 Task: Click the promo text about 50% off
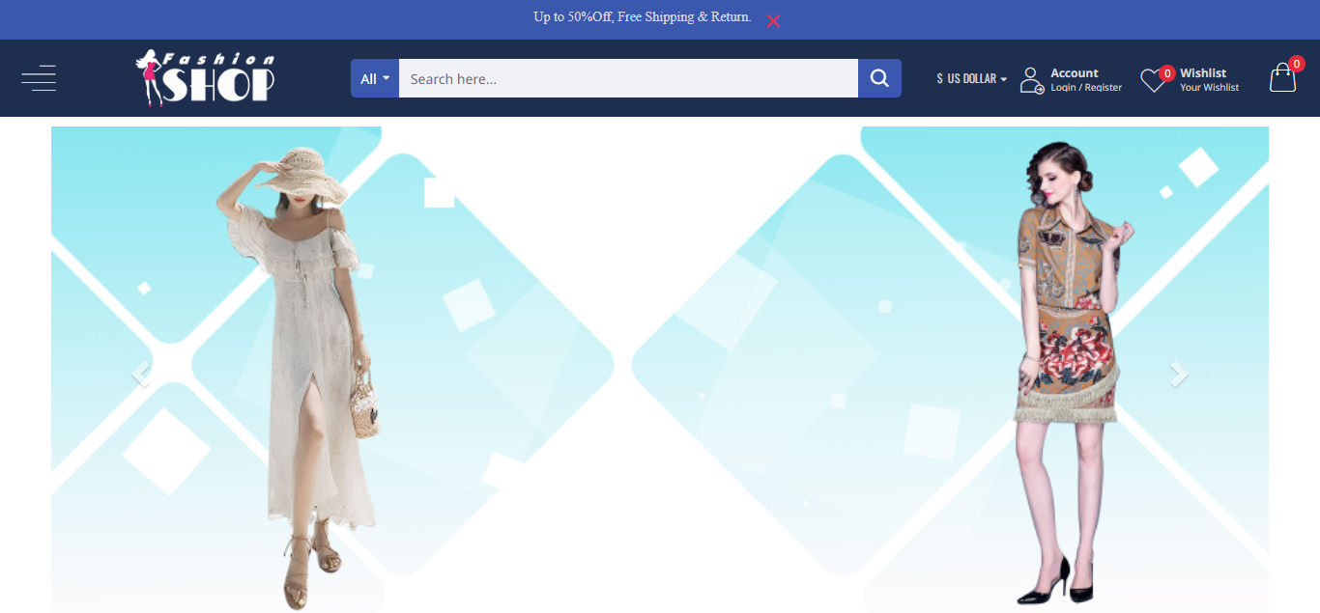point(642,17)
